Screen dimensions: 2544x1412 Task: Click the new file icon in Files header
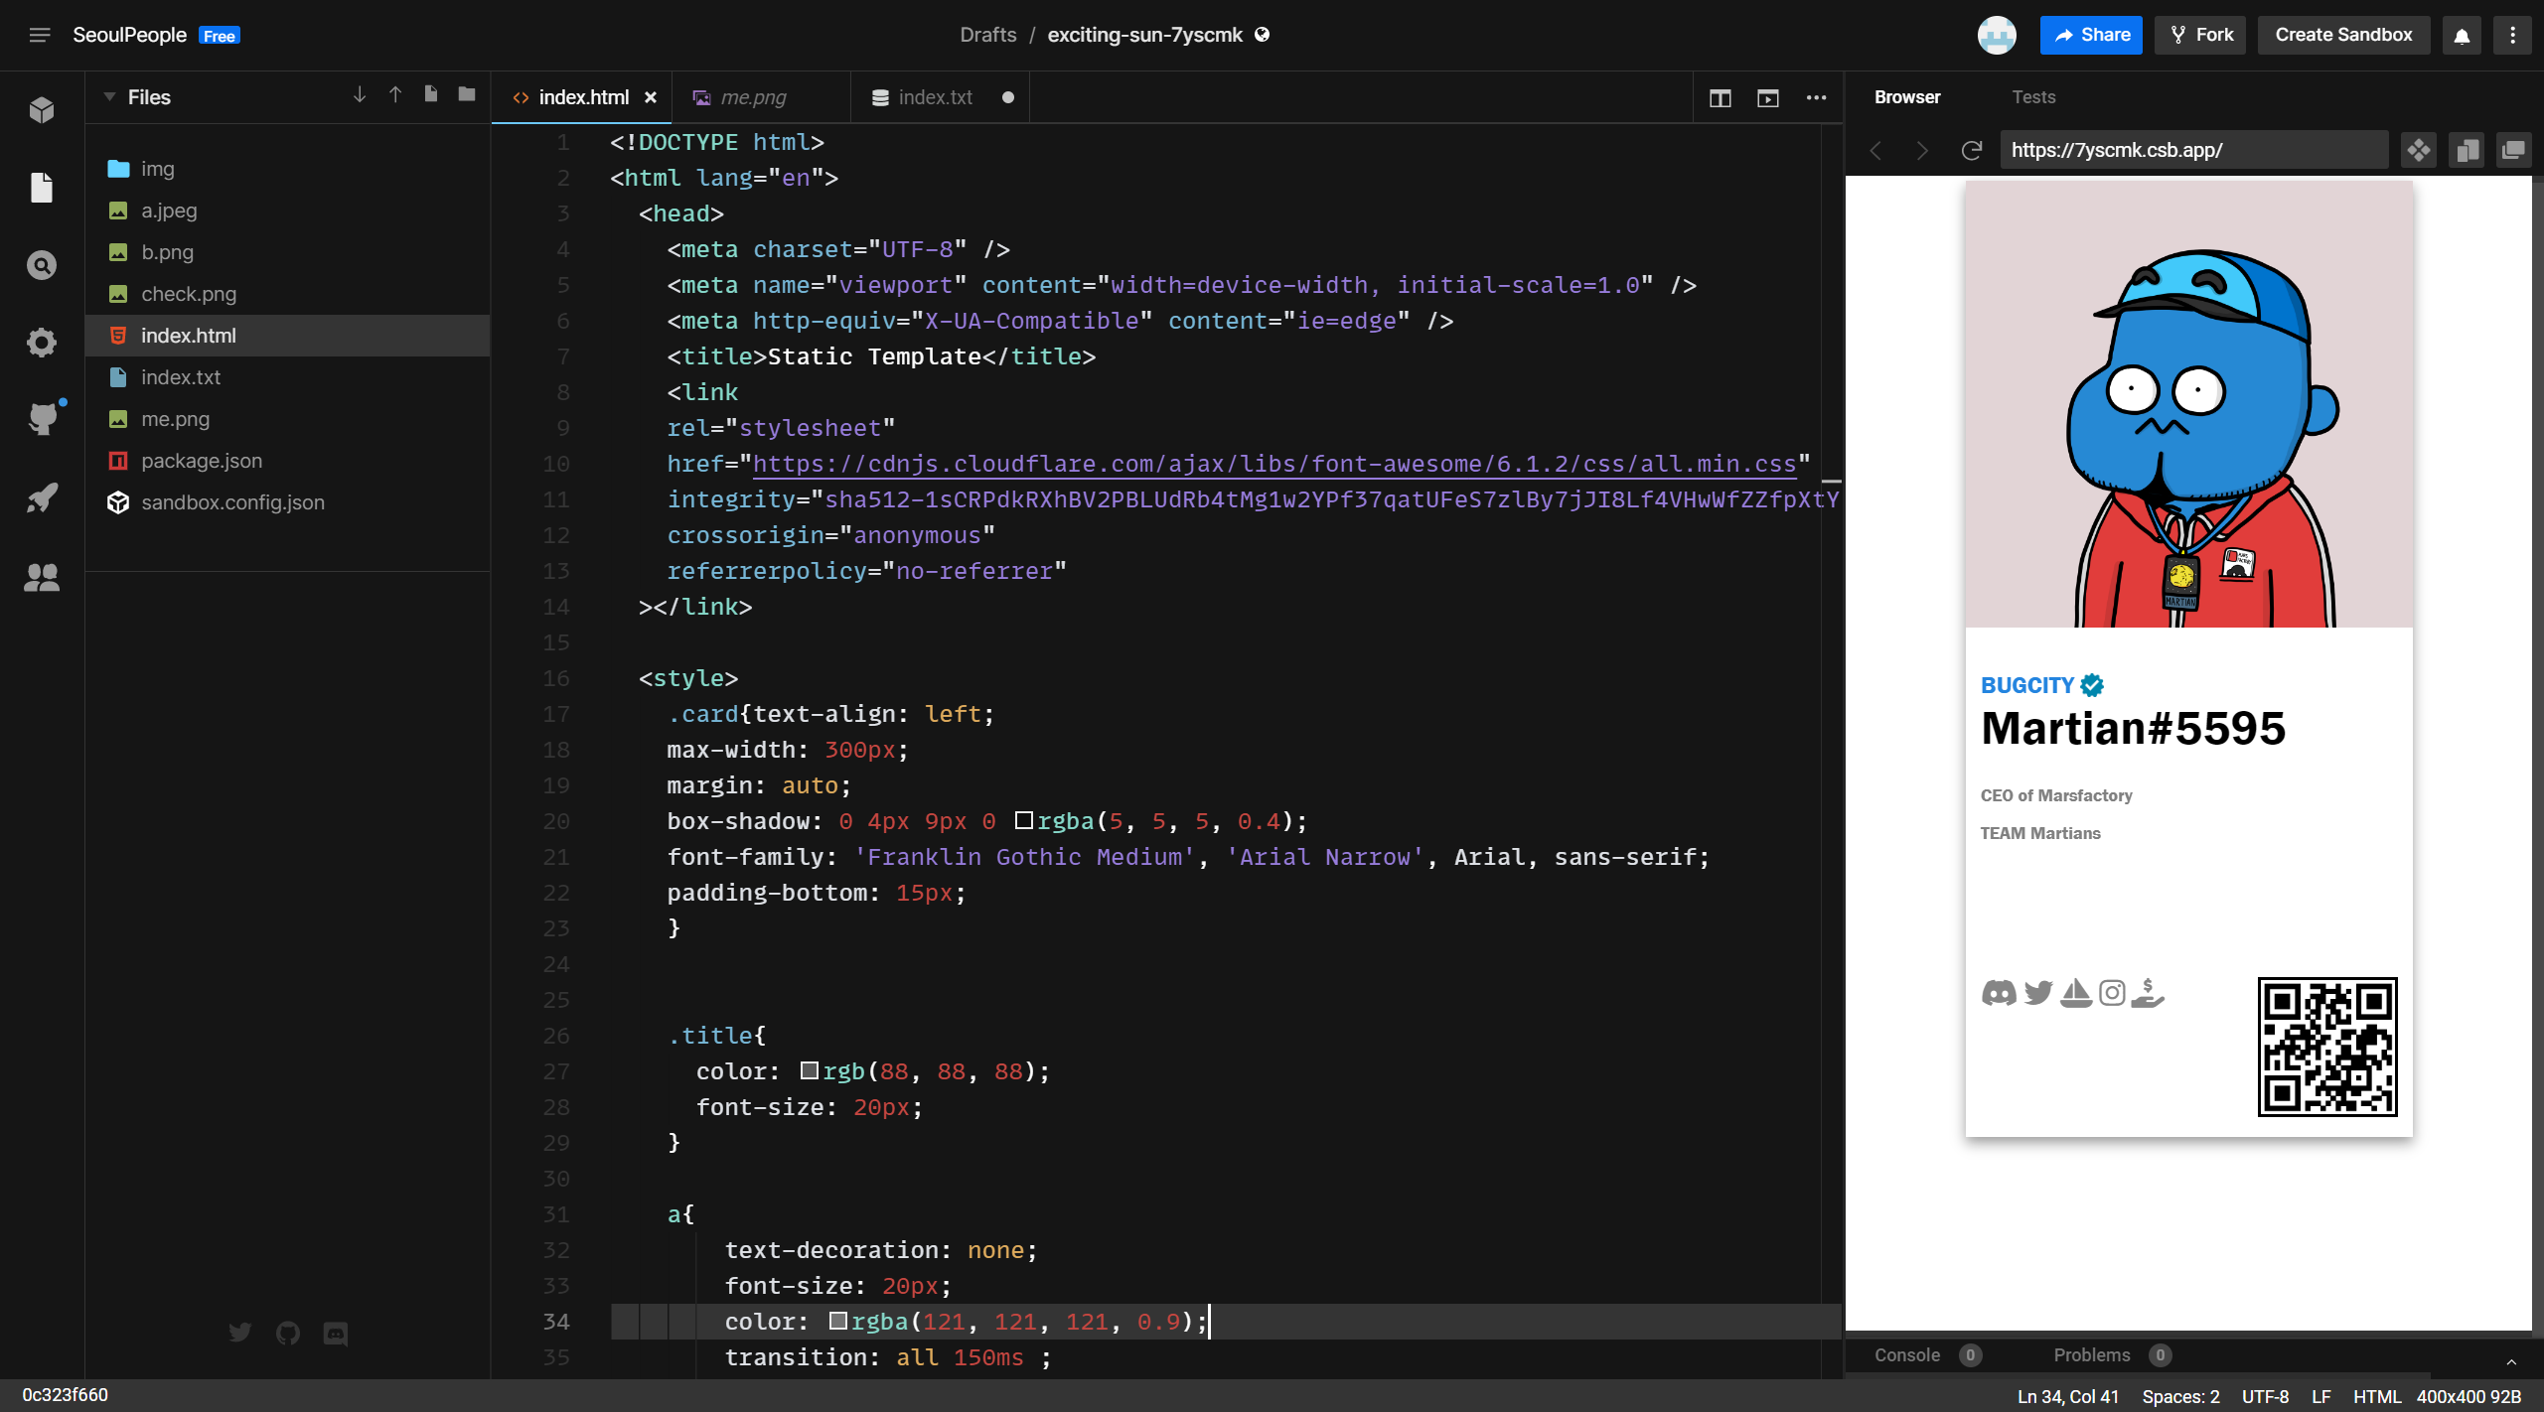(x=430, y=94)
